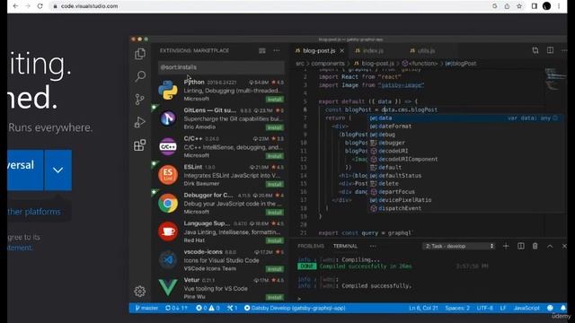
Task: Click UTF-8 encoding in status bar
Action: (x=485, y=308)
